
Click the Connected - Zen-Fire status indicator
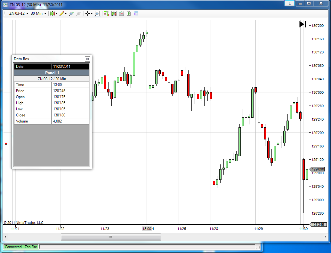coord(21,247)
